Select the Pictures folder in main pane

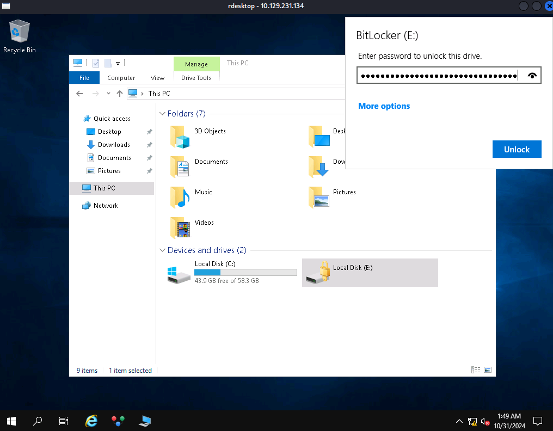coord(332,198)
